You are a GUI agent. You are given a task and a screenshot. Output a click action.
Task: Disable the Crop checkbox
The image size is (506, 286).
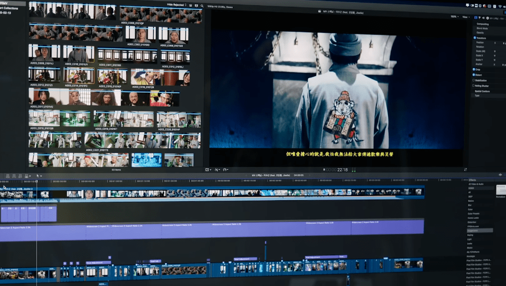pos(474,70)
